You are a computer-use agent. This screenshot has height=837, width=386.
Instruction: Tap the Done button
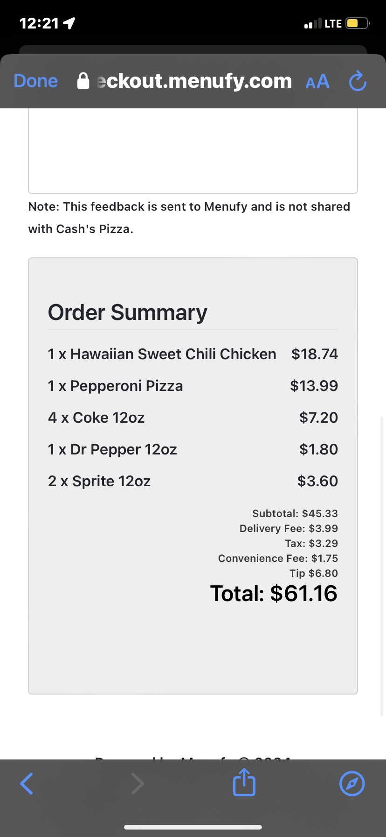tap(36, 81)
